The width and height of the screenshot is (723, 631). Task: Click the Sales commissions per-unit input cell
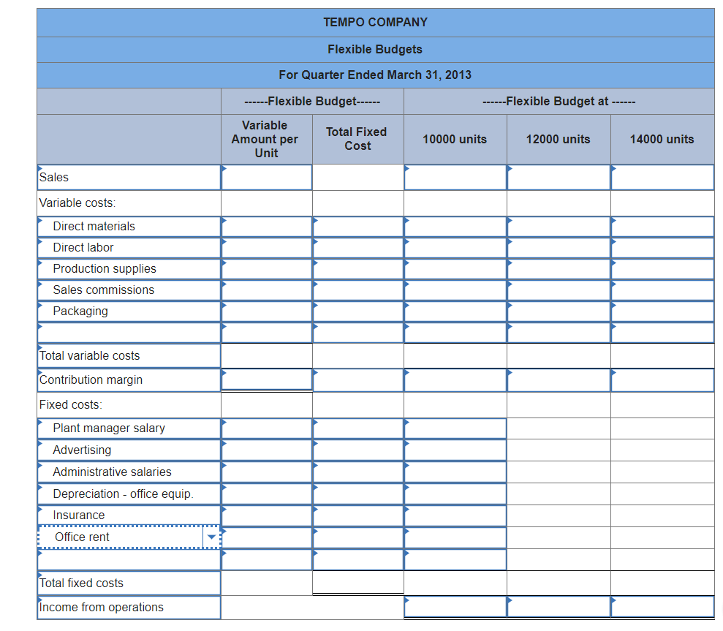pyautogui.click(x=266, y=290)
